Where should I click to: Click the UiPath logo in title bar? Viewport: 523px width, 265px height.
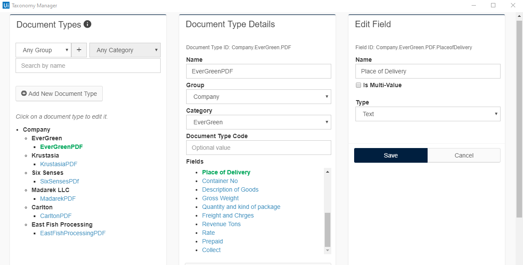6,6
